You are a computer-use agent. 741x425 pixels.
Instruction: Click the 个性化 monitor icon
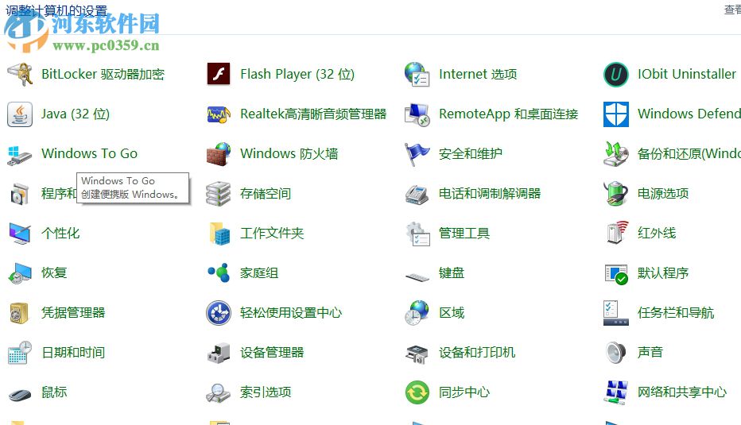pos(20,234)
